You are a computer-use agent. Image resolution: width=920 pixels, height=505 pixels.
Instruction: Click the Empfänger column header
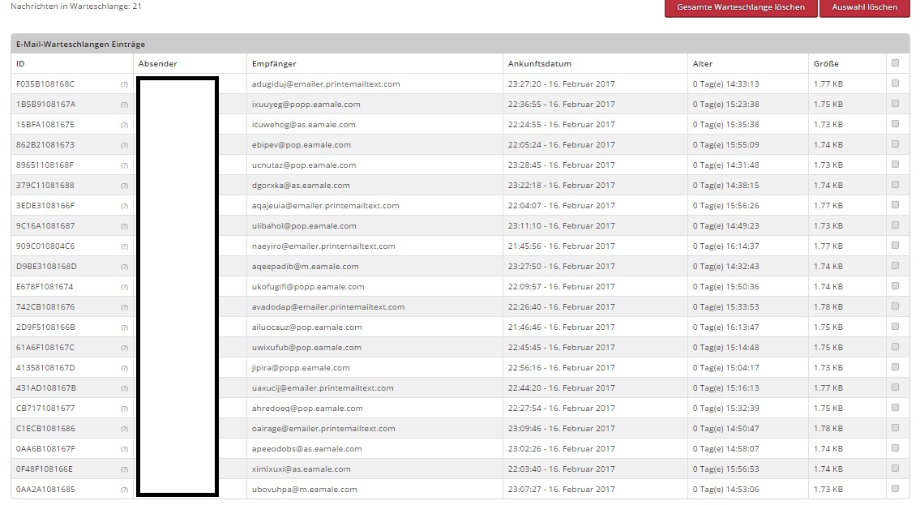point(274,64)
